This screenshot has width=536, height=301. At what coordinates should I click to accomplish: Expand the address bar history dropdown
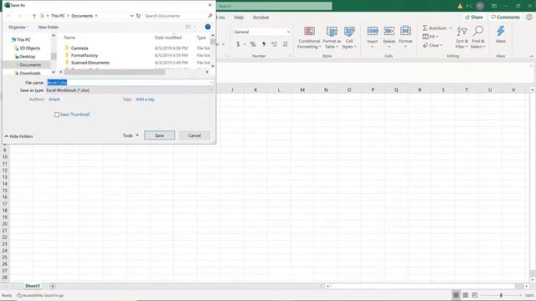pyautogui.click(x=131, y=16)
